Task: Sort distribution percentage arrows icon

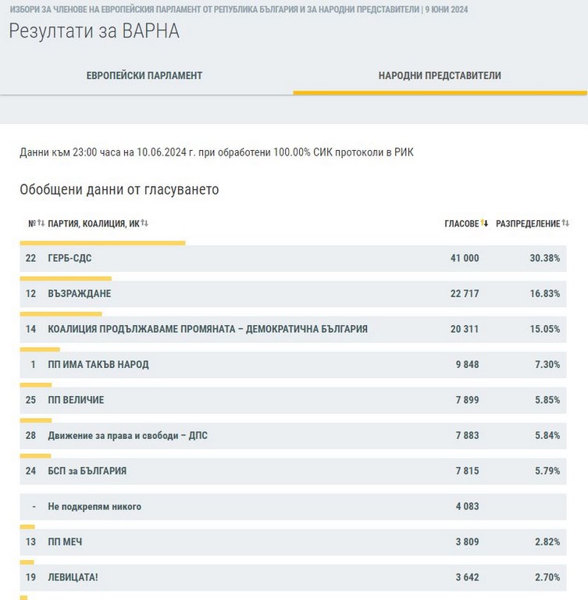Action: click(565, 223)
